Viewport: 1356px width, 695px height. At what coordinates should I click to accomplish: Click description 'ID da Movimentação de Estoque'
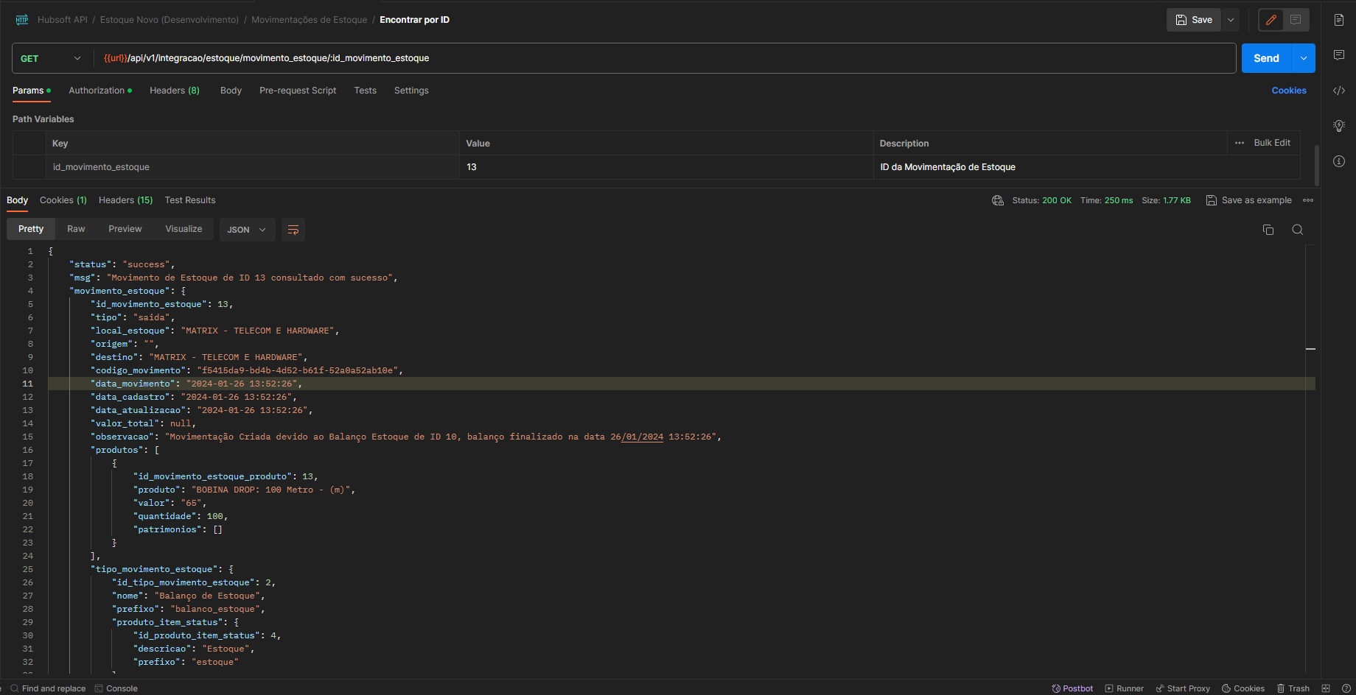click(x=948, y=167)
